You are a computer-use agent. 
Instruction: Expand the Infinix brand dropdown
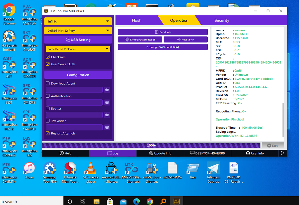tap(78, 21)
